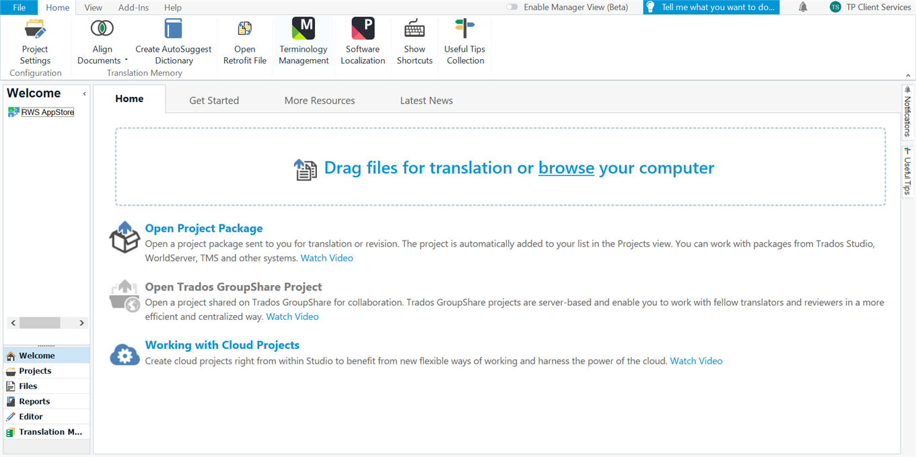Open the File menu

[20, 7]
